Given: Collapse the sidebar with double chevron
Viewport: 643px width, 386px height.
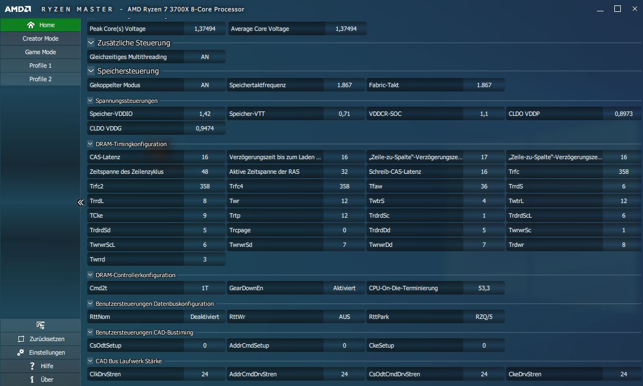Looking at the screenshot, I should [x=80, y=202].
